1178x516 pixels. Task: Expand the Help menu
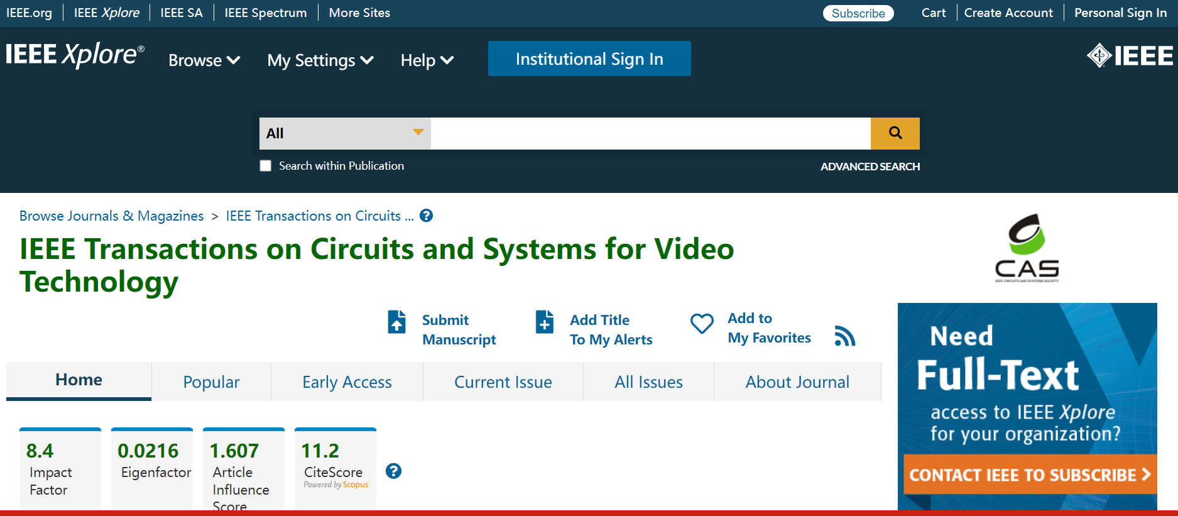pyautogui.click(x=427, y=60)
